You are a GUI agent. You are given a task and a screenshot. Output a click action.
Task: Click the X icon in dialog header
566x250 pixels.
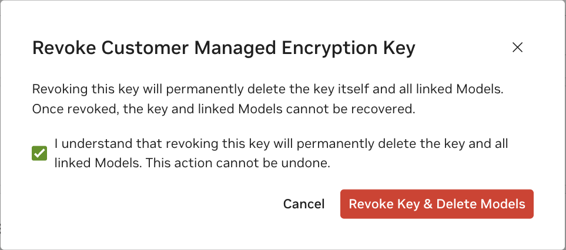click(517, 48)
